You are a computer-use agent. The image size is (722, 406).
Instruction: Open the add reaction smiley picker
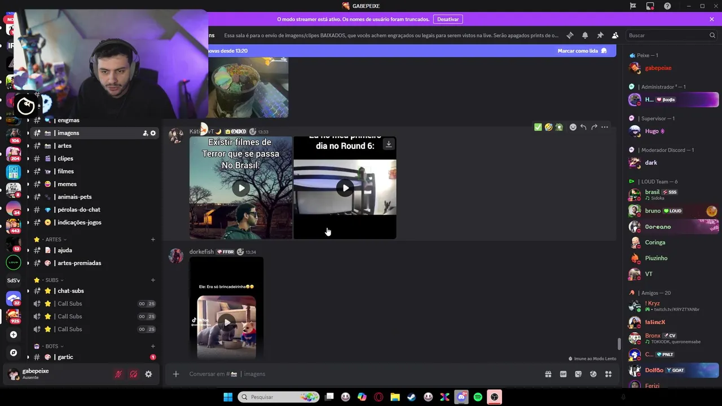573,127
